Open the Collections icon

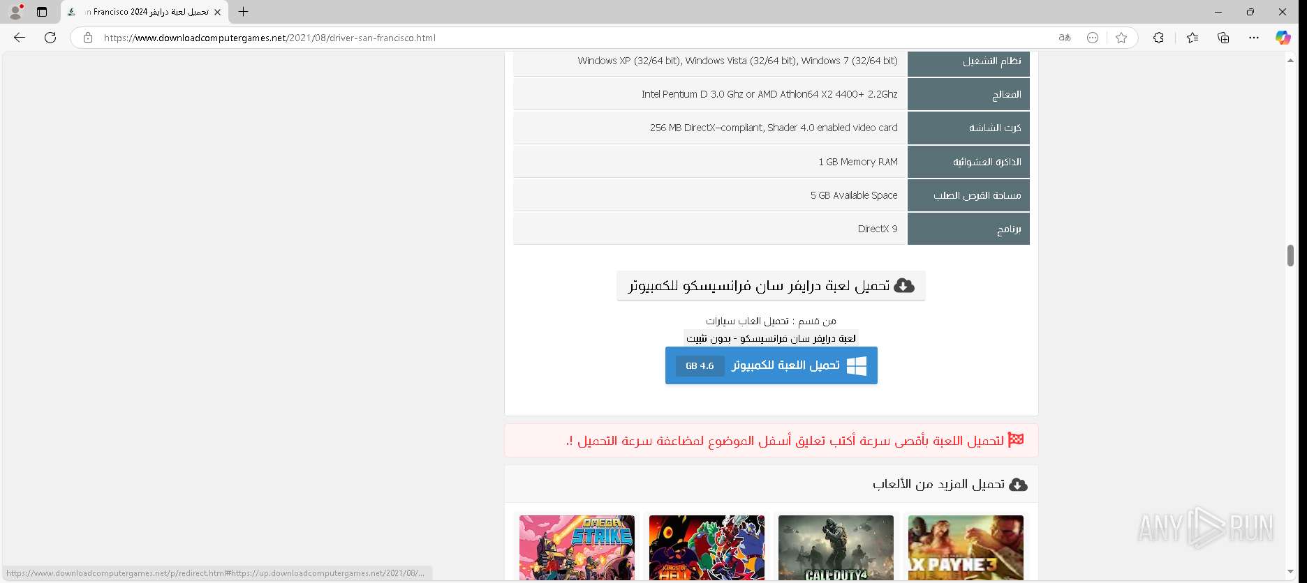tap(1223, 38)
